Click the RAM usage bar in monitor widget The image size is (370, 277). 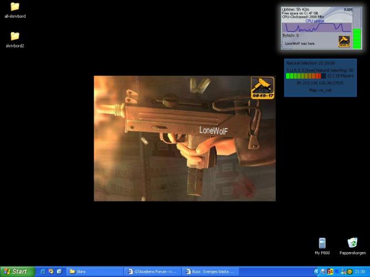point(357,28)
